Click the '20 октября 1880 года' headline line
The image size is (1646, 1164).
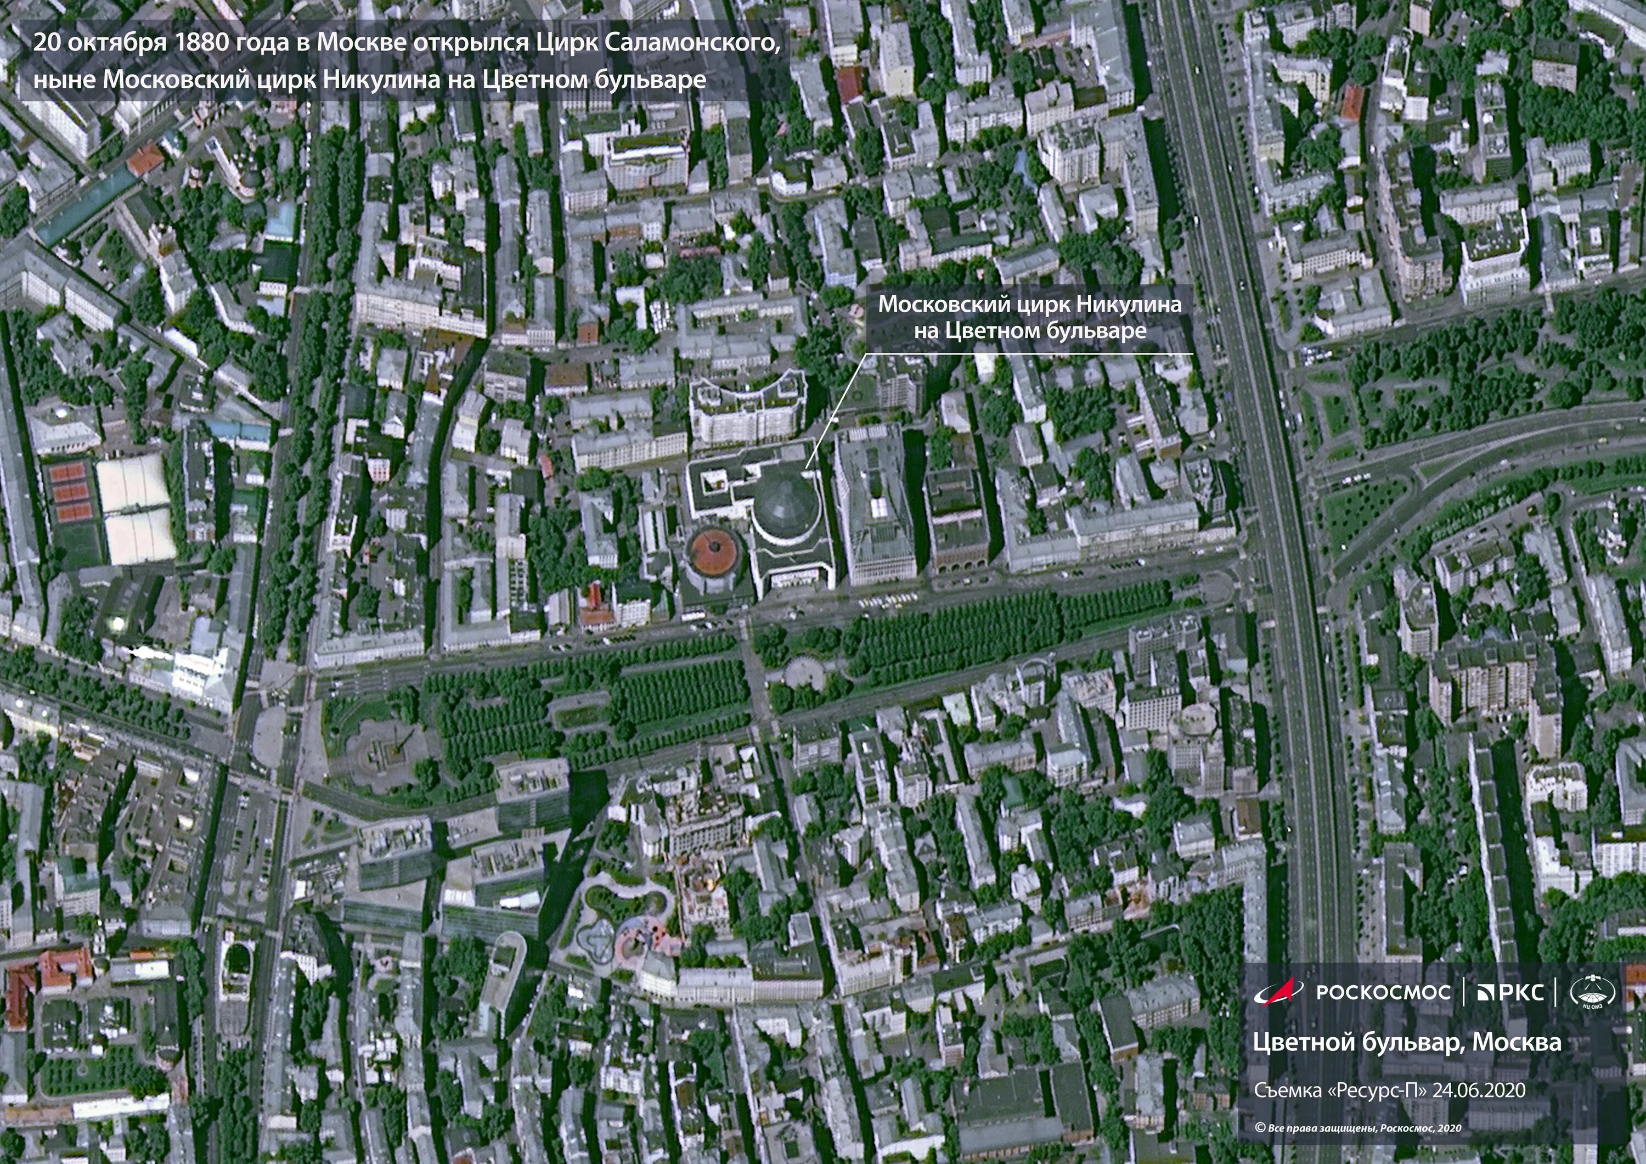(x=406, y=43)
